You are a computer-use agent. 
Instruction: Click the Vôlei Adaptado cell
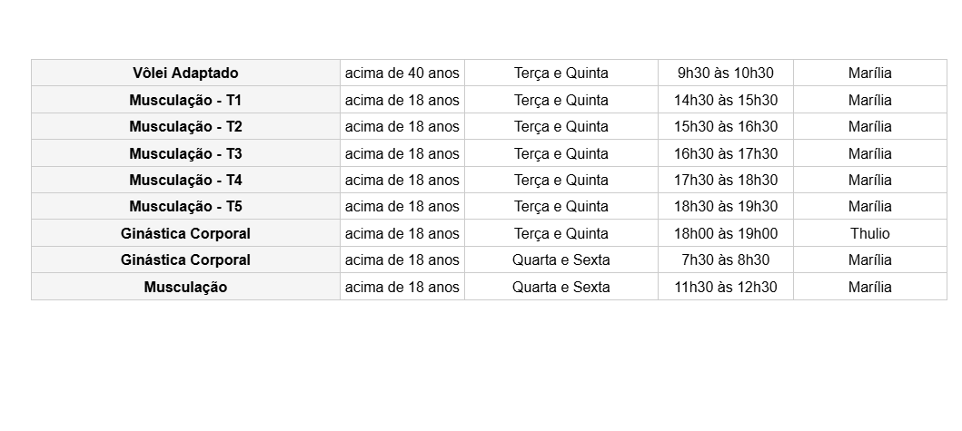pyautogui.click(x=185, y=73)
